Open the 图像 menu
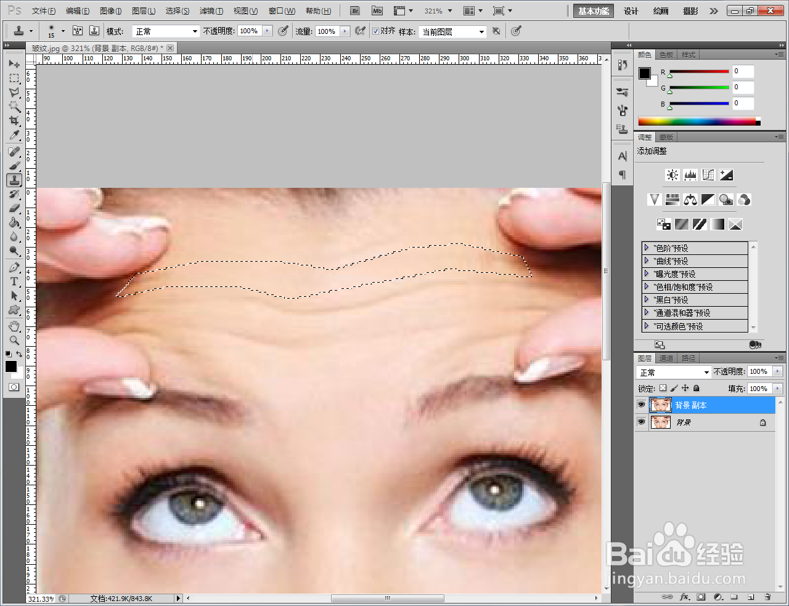Image resolution: width=789 pixels, height=606 pixels. (x=111, y=11)
